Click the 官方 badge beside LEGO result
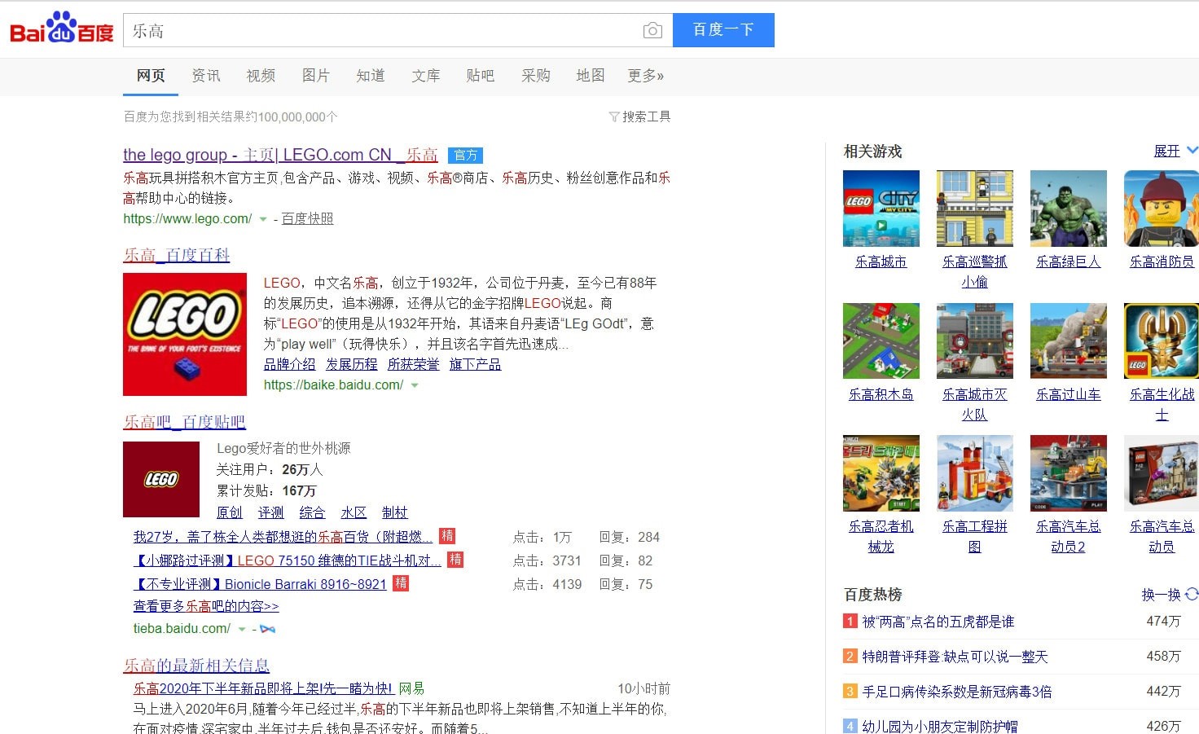The width and height of the screenshot is (1199, 734). [x=465, y=155]
